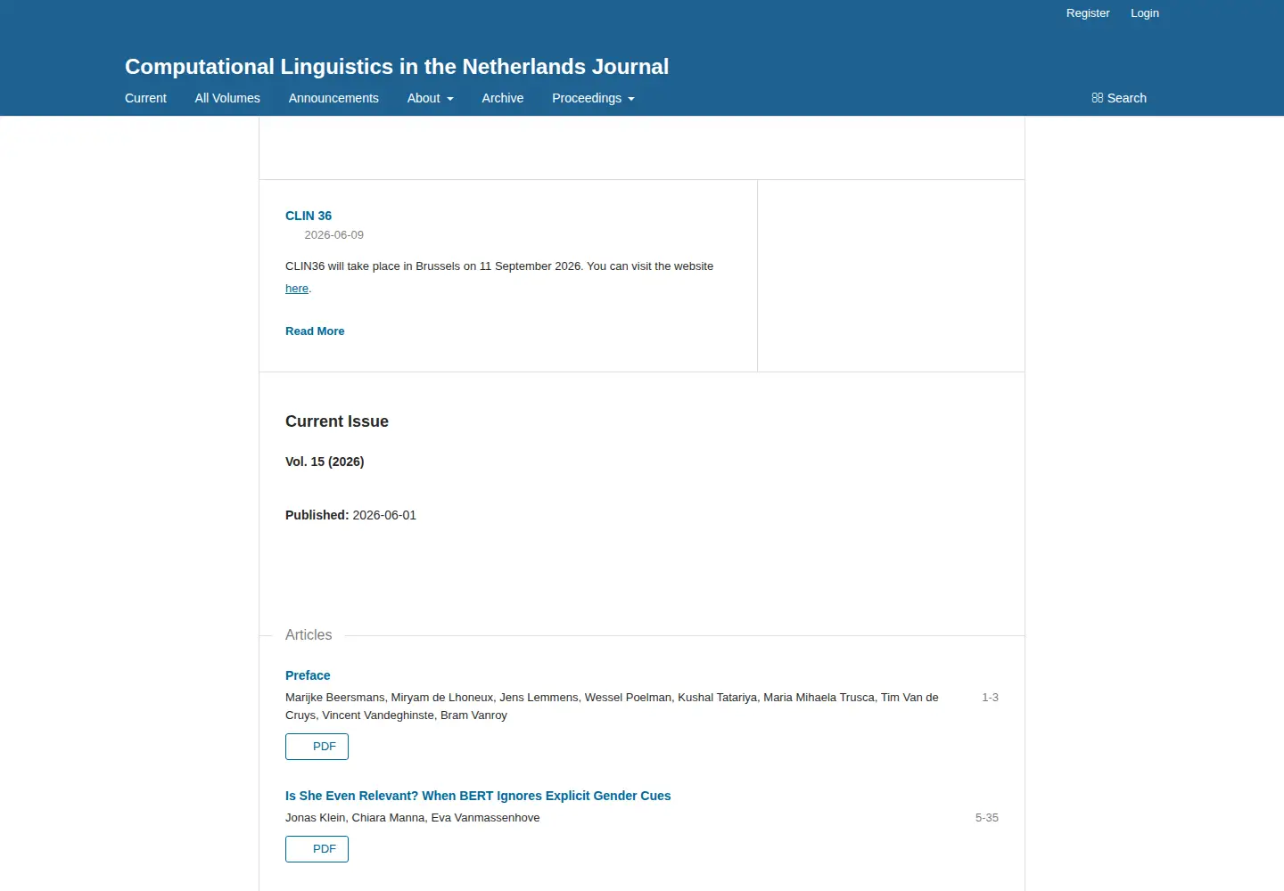Click the page range 5-35
1284x891 pixels.
pos(987,818)
